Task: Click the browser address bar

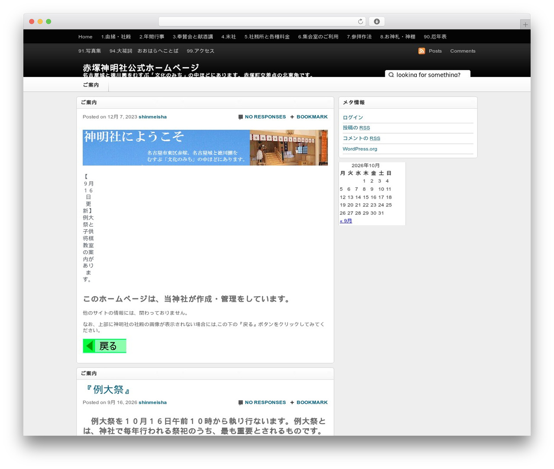Action: coord(262,22)
